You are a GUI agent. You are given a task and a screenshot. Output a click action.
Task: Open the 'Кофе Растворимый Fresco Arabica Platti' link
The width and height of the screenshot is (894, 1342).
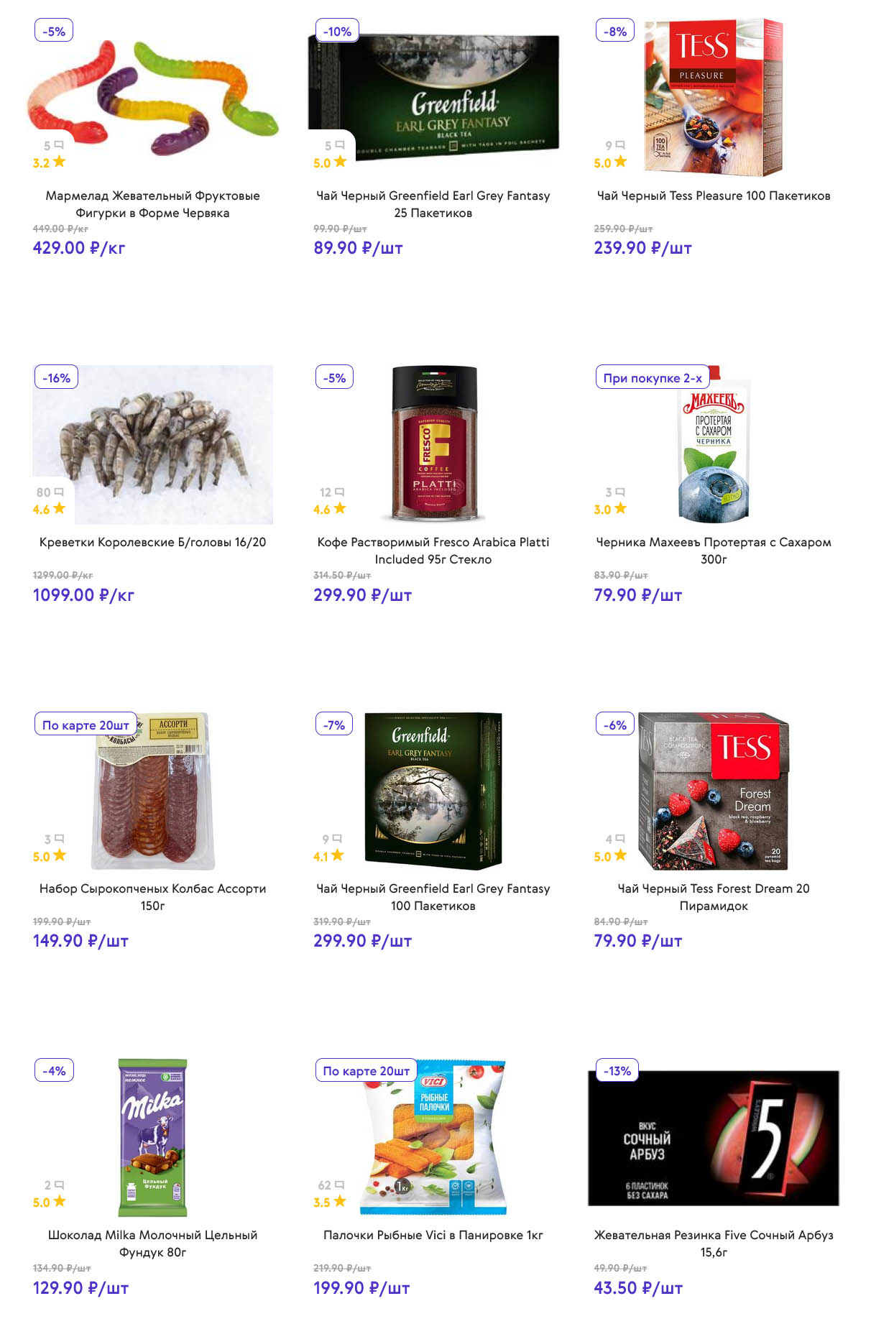coord(433,551)
